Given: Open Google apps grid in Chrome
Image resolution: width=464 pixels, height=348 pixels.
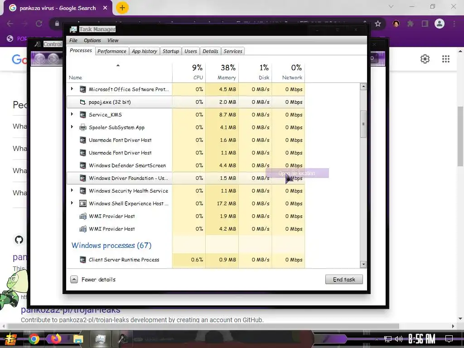Looking at the screenshot, I should tap(446, 59).
